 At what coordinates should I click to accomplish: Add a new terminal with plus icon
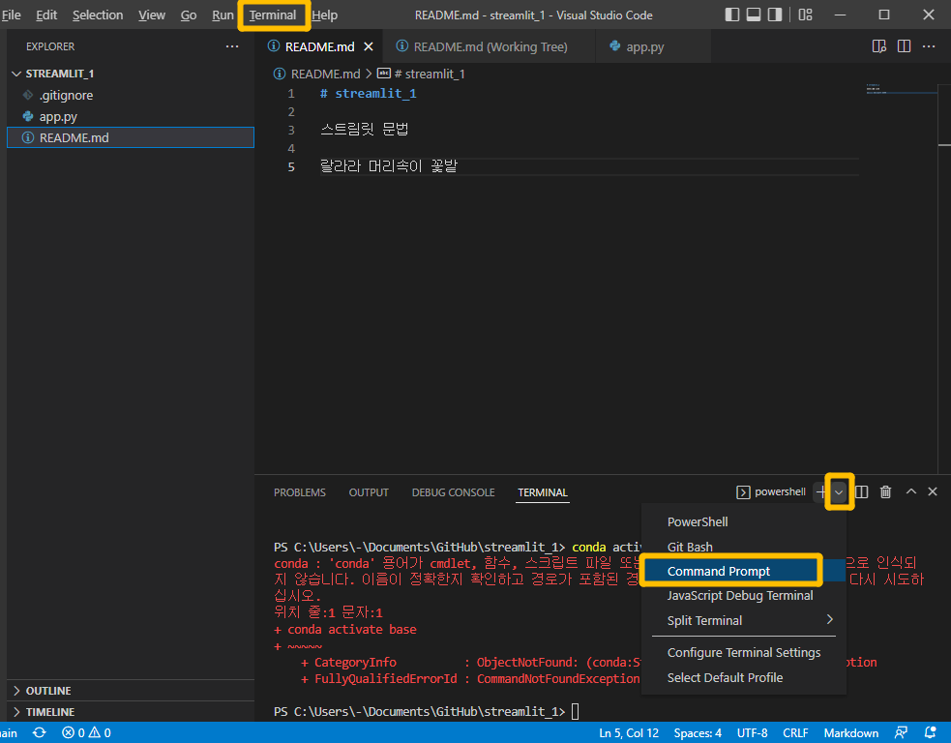(x=821, y=491)
